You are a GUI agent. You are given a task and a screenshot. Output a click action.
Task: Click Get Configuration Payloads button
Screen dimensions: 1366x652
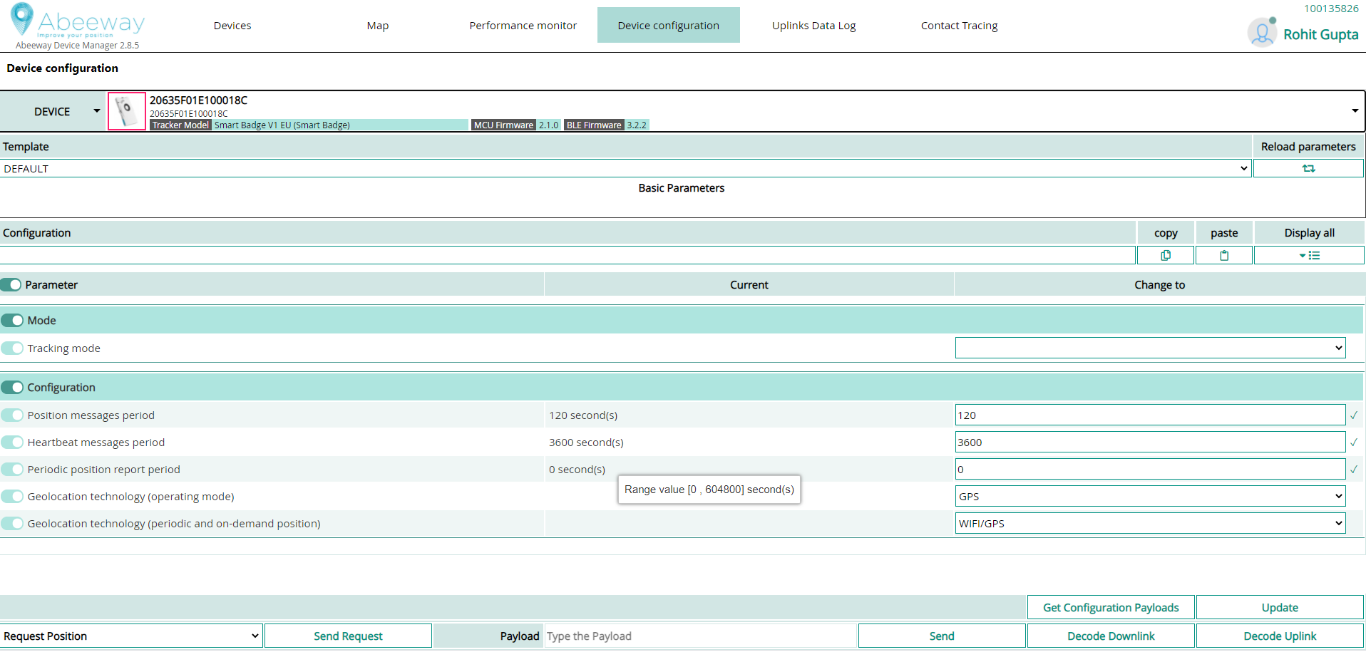click(x=1111, y=608)
